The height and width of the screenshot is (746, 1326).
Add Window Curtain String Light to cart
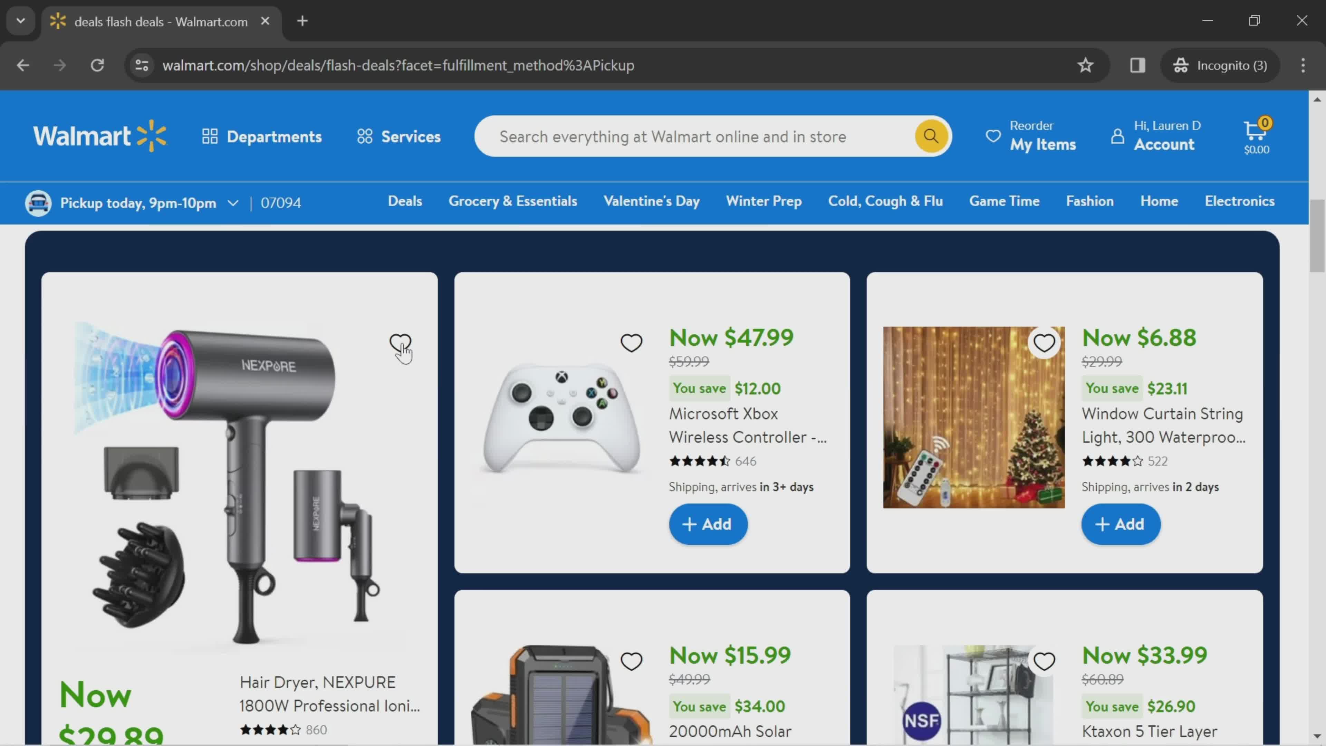tap(1121, 524)
